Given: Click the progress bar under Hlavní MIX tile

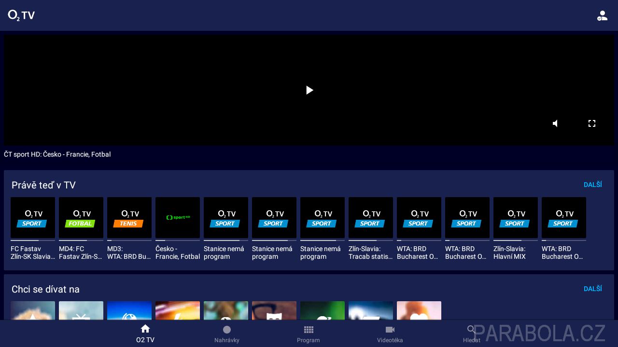Looking at the screenshot, I should pos(516,240).
